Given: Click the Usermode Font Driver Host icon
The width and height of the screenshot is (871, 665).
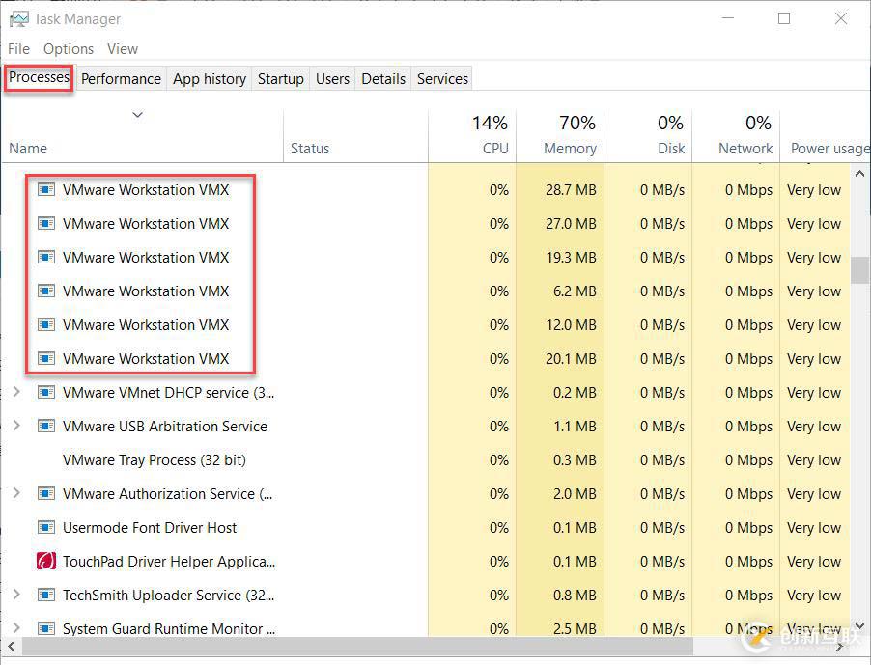Looking at the screenshot, I should pos(46,527).
